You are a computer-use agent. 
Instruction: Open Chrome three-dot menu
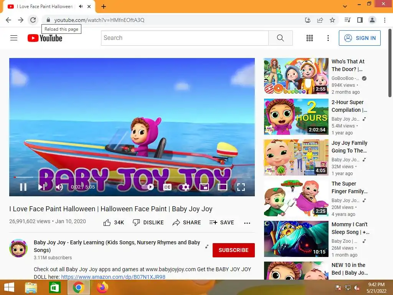point(385,20)
